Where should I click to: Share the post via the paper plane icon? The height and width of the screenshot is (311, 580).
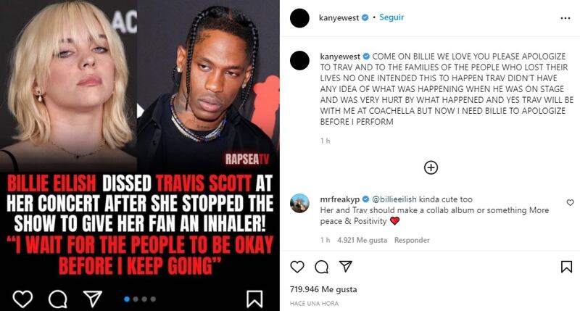pyautogui.click(x=346, y=266)
